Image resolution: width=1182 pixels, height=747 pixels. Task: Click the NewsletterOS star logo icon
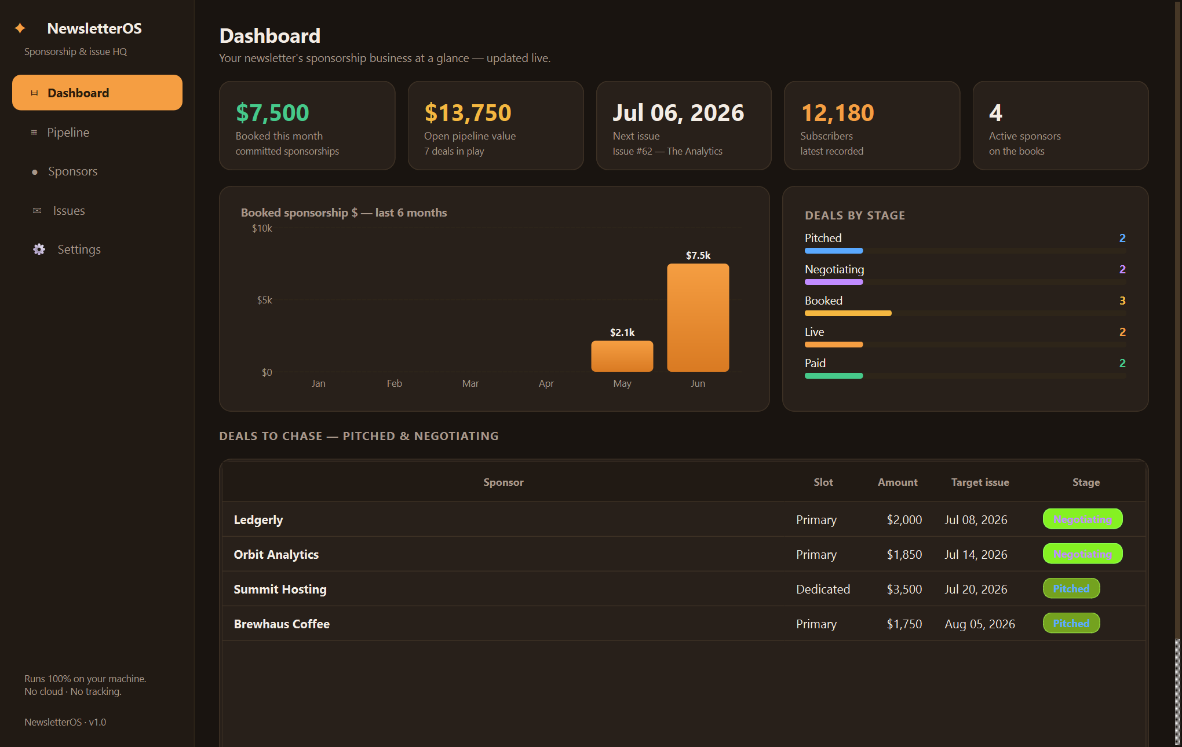tap(20, 28)
